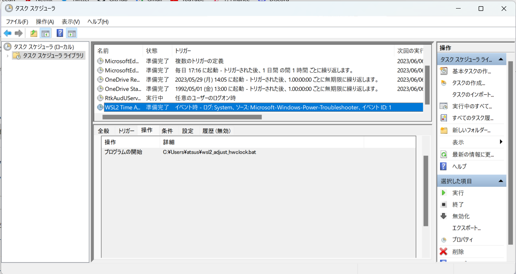Click the back arrow toolbar icon
The width and height of the screenshot is (516, 274).
coord(7,33)
